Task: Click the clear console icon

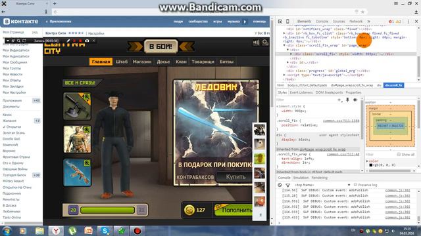Action: 280,185
